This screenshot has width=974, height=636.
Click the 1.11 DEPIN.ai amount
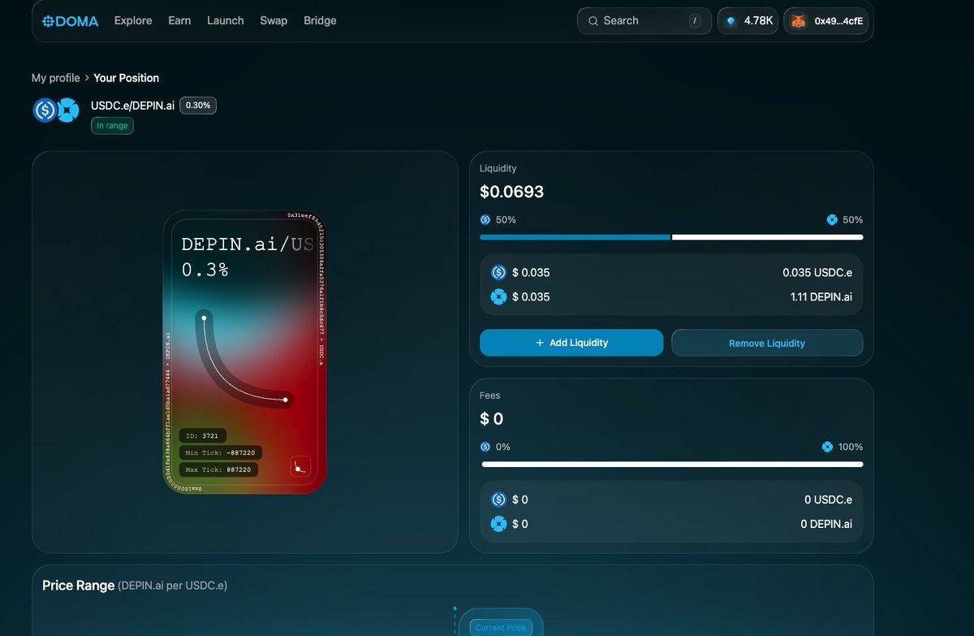[x=821, y=296]
